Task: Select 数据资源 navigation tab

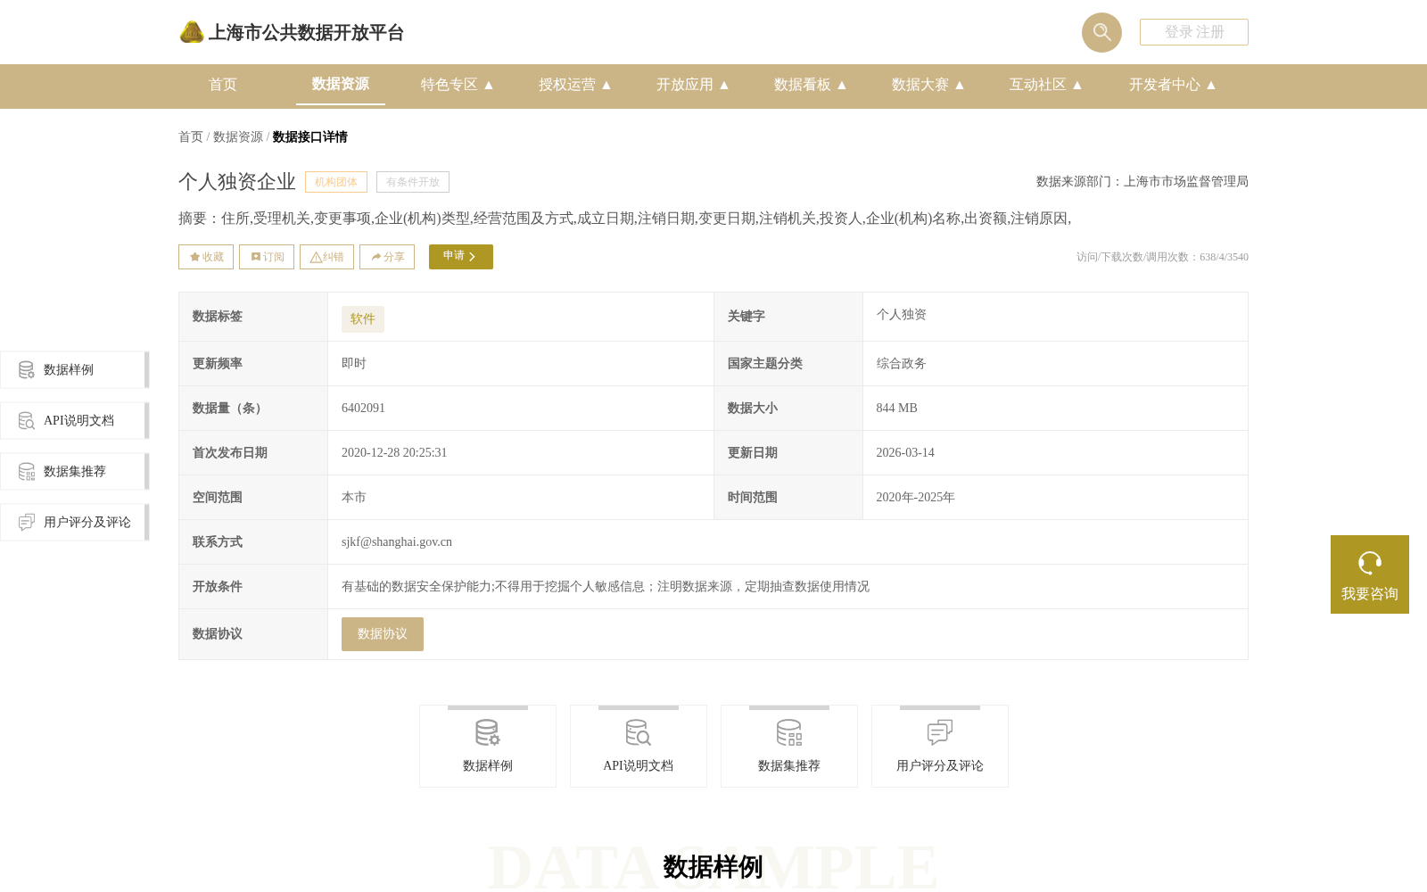Action: point(341,84)
